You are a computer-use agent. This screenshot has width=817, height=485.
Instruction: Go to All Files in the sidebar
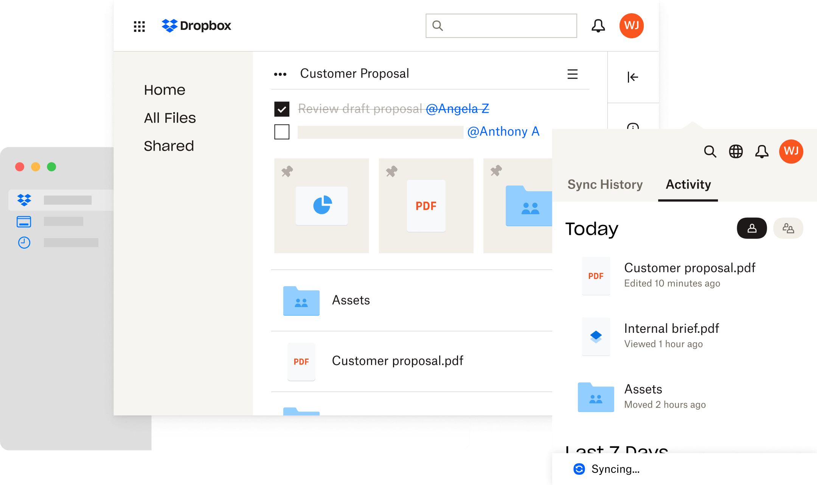[x=170, y=118]
